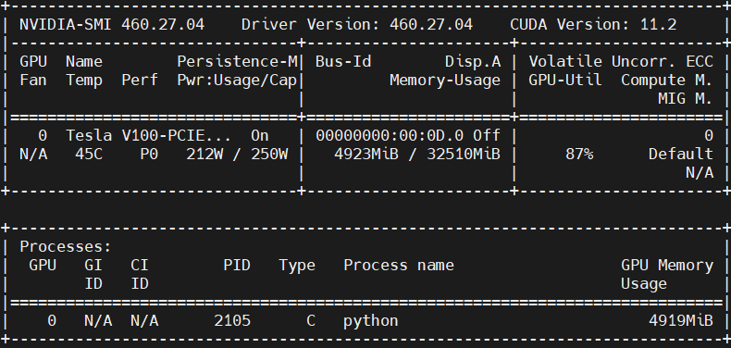Click bus id 00000000:00:0D.0
Image resolution: width=731 pixels, height=348 pixels.
coord(390,136)
